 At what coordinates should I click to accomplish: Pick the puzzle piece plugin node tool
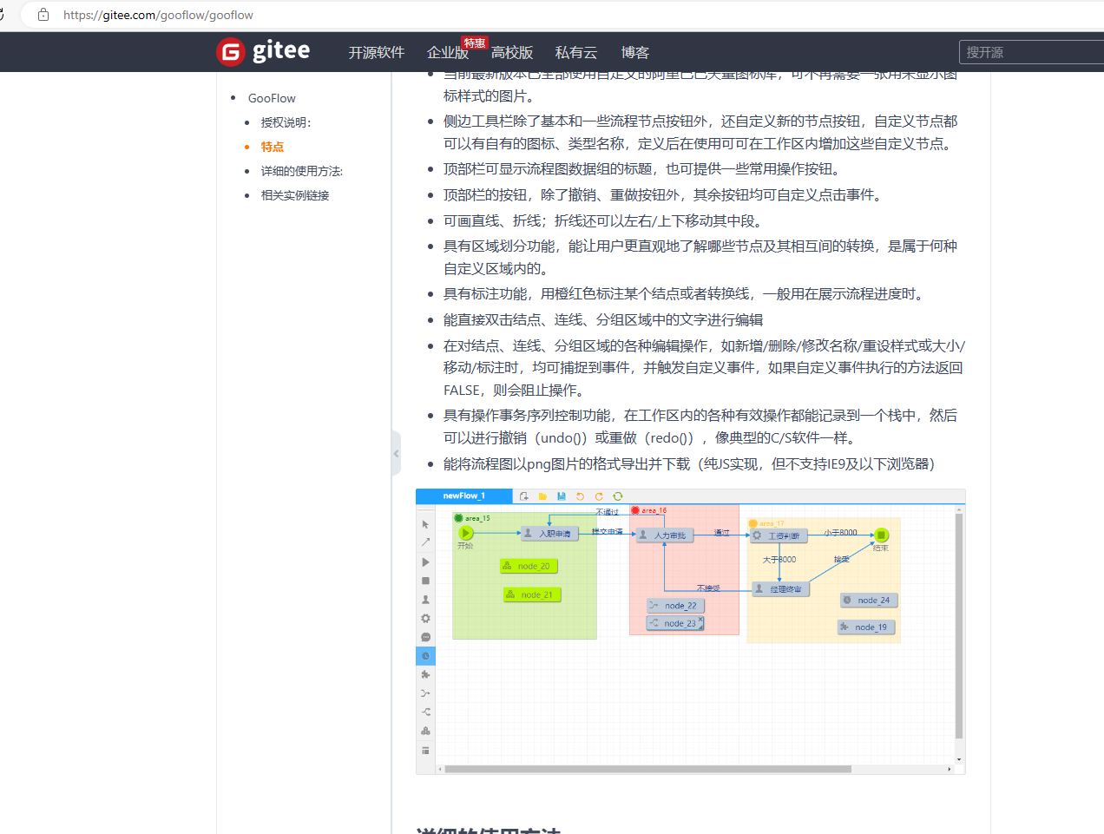(425, 674)
